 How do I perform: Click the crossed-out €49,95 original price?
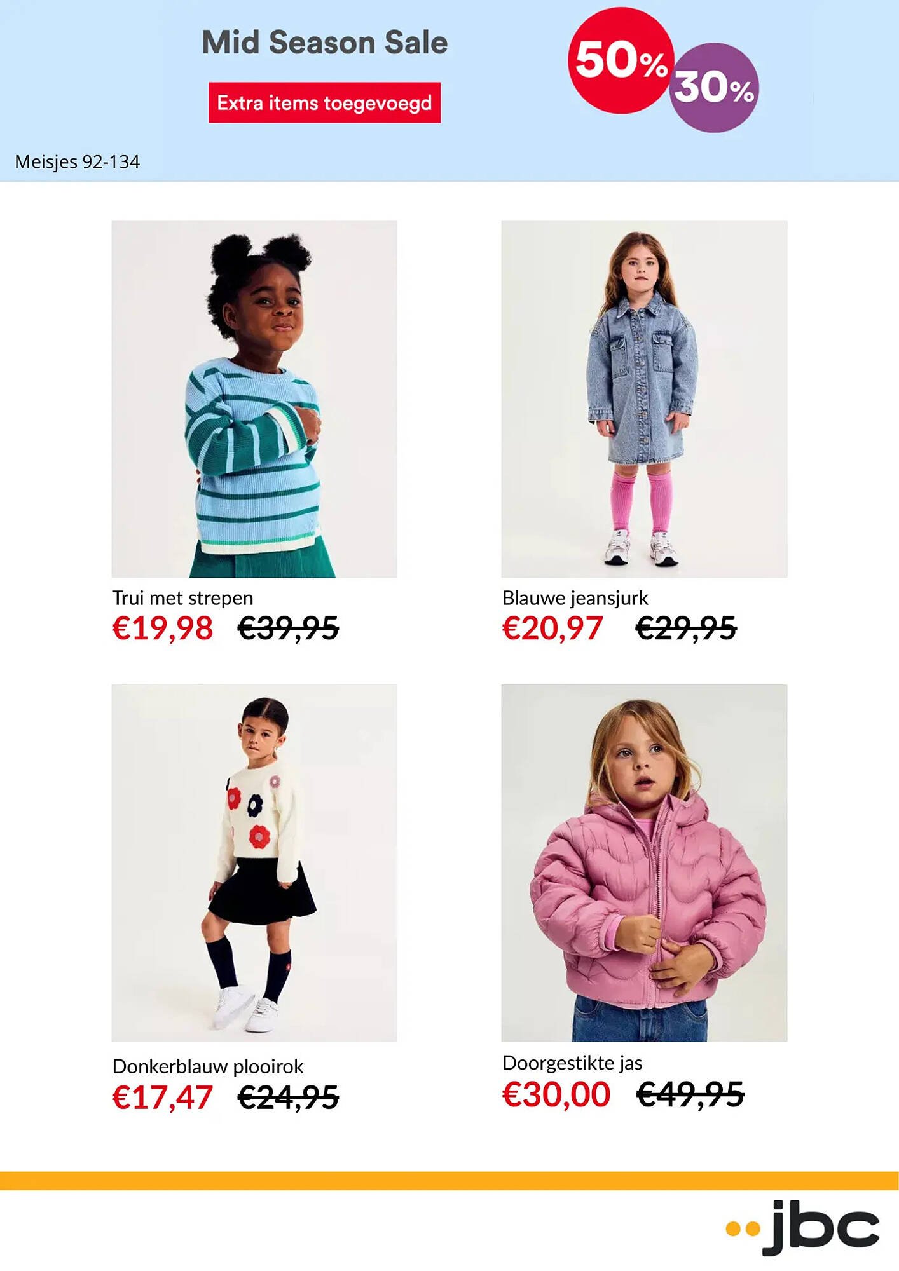pos(690,1094)
